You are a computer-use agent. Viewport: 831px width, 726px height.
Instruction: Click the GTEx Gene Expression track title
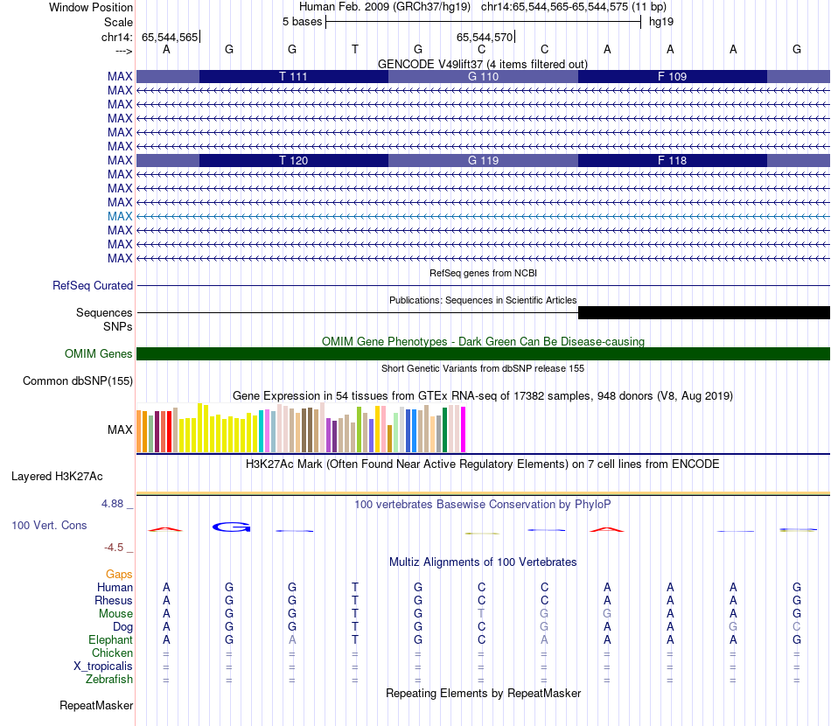point(483,396)
